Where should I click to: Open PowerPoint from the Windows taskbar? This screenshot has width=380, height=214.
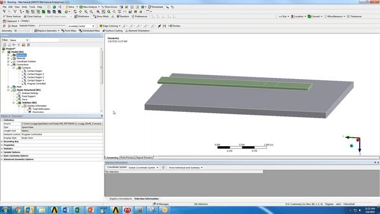(91, 210)
